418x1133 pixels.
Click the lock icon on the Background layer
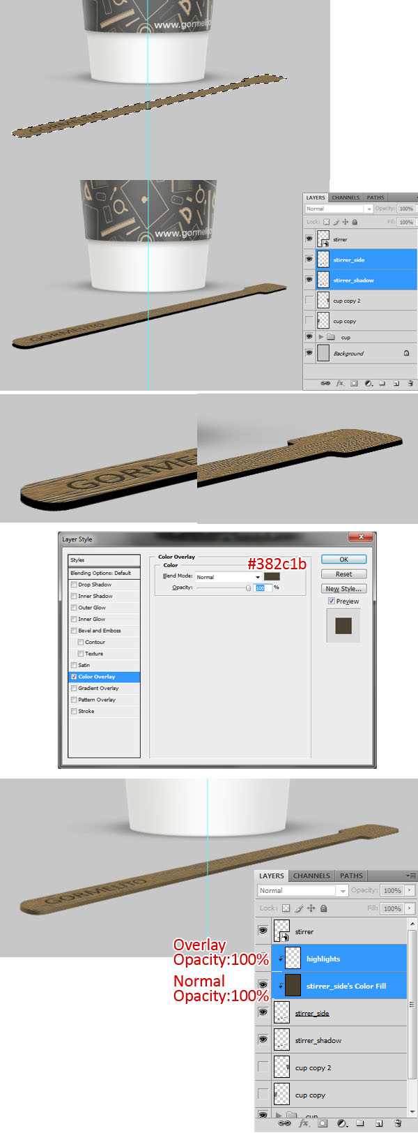(406, 353)
